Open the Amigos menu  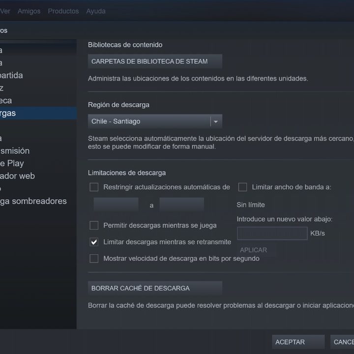[x=29, y=11]
